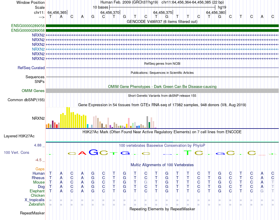Click the 100 Vert. Cons track label
This screenshot has height=220, width=279.
(x=16, y=152)
